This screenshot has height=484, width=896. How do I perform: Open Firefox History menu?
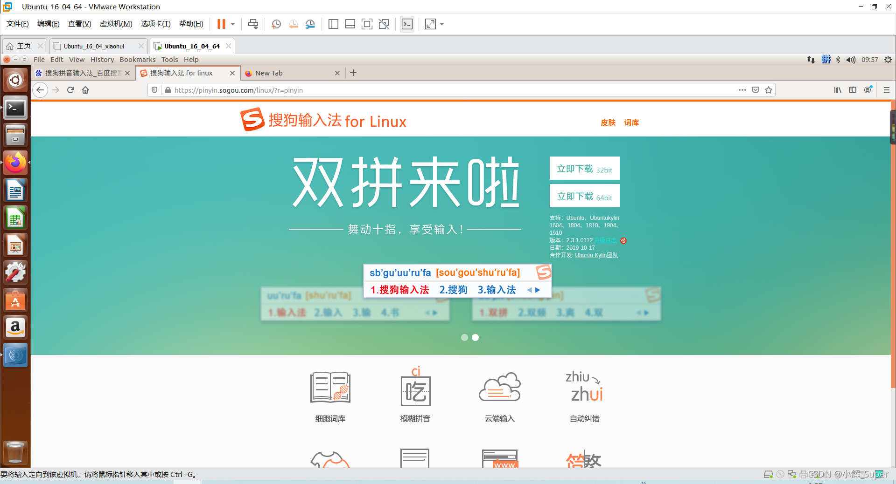click(102, 60)
